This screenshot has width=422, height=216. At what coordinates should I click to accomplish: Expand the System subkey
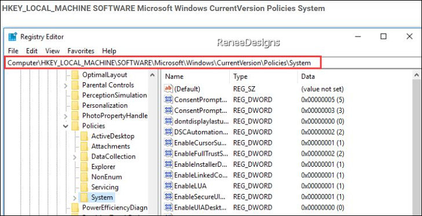75,198
